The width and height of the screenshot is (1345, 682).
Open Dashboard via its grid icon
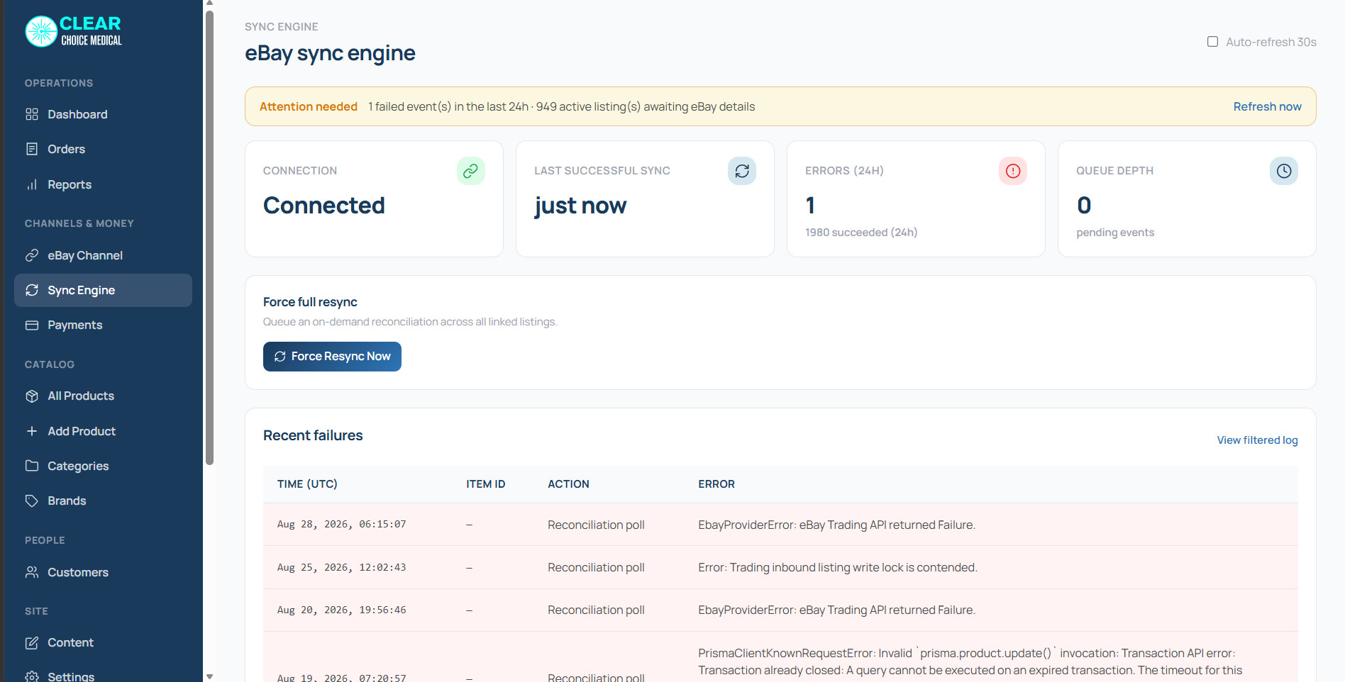[32, 114]
